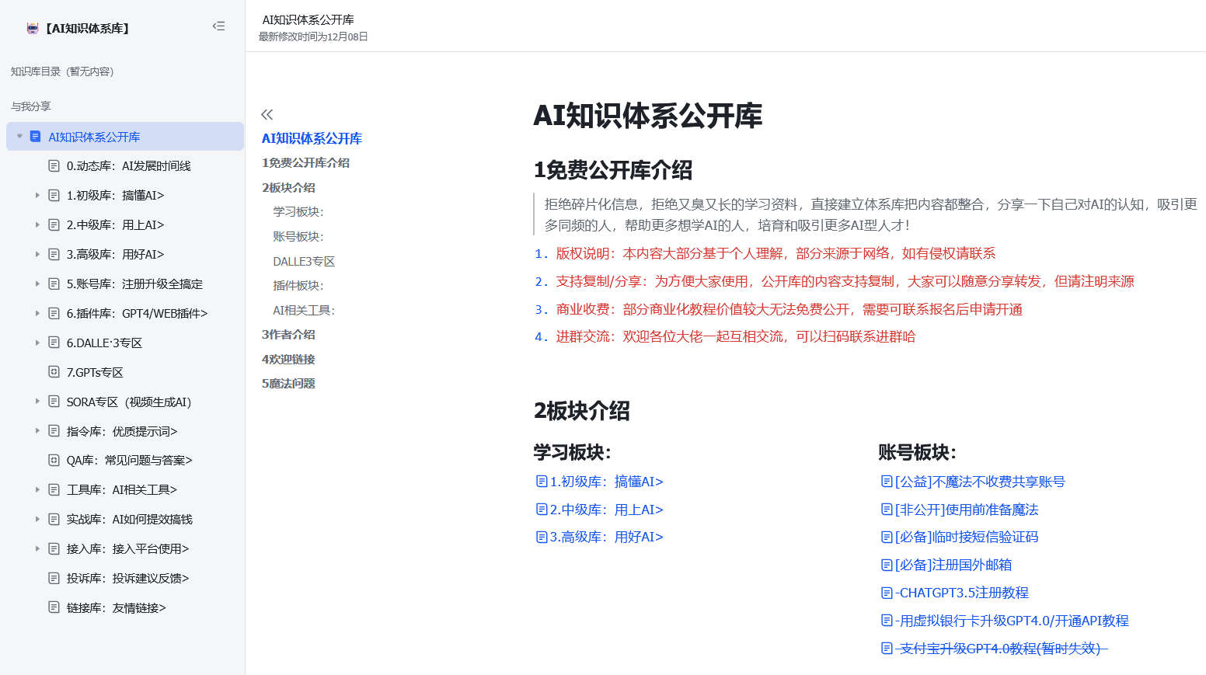Collapse the left sidebar with the fold icon
This screenshot has width=1206, height=675.
click(x=218, y=26)
